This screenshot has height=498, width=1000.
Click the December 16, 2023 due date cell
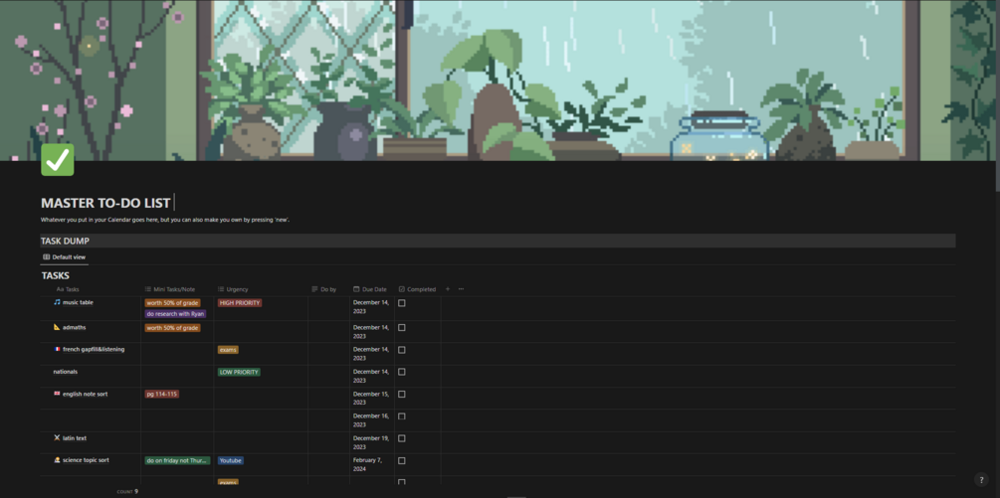pyautogui.click(x=372, y=420)
